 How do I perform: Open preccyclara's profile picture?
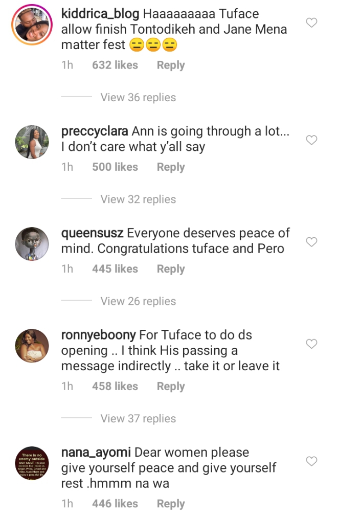tap(32, 142)
